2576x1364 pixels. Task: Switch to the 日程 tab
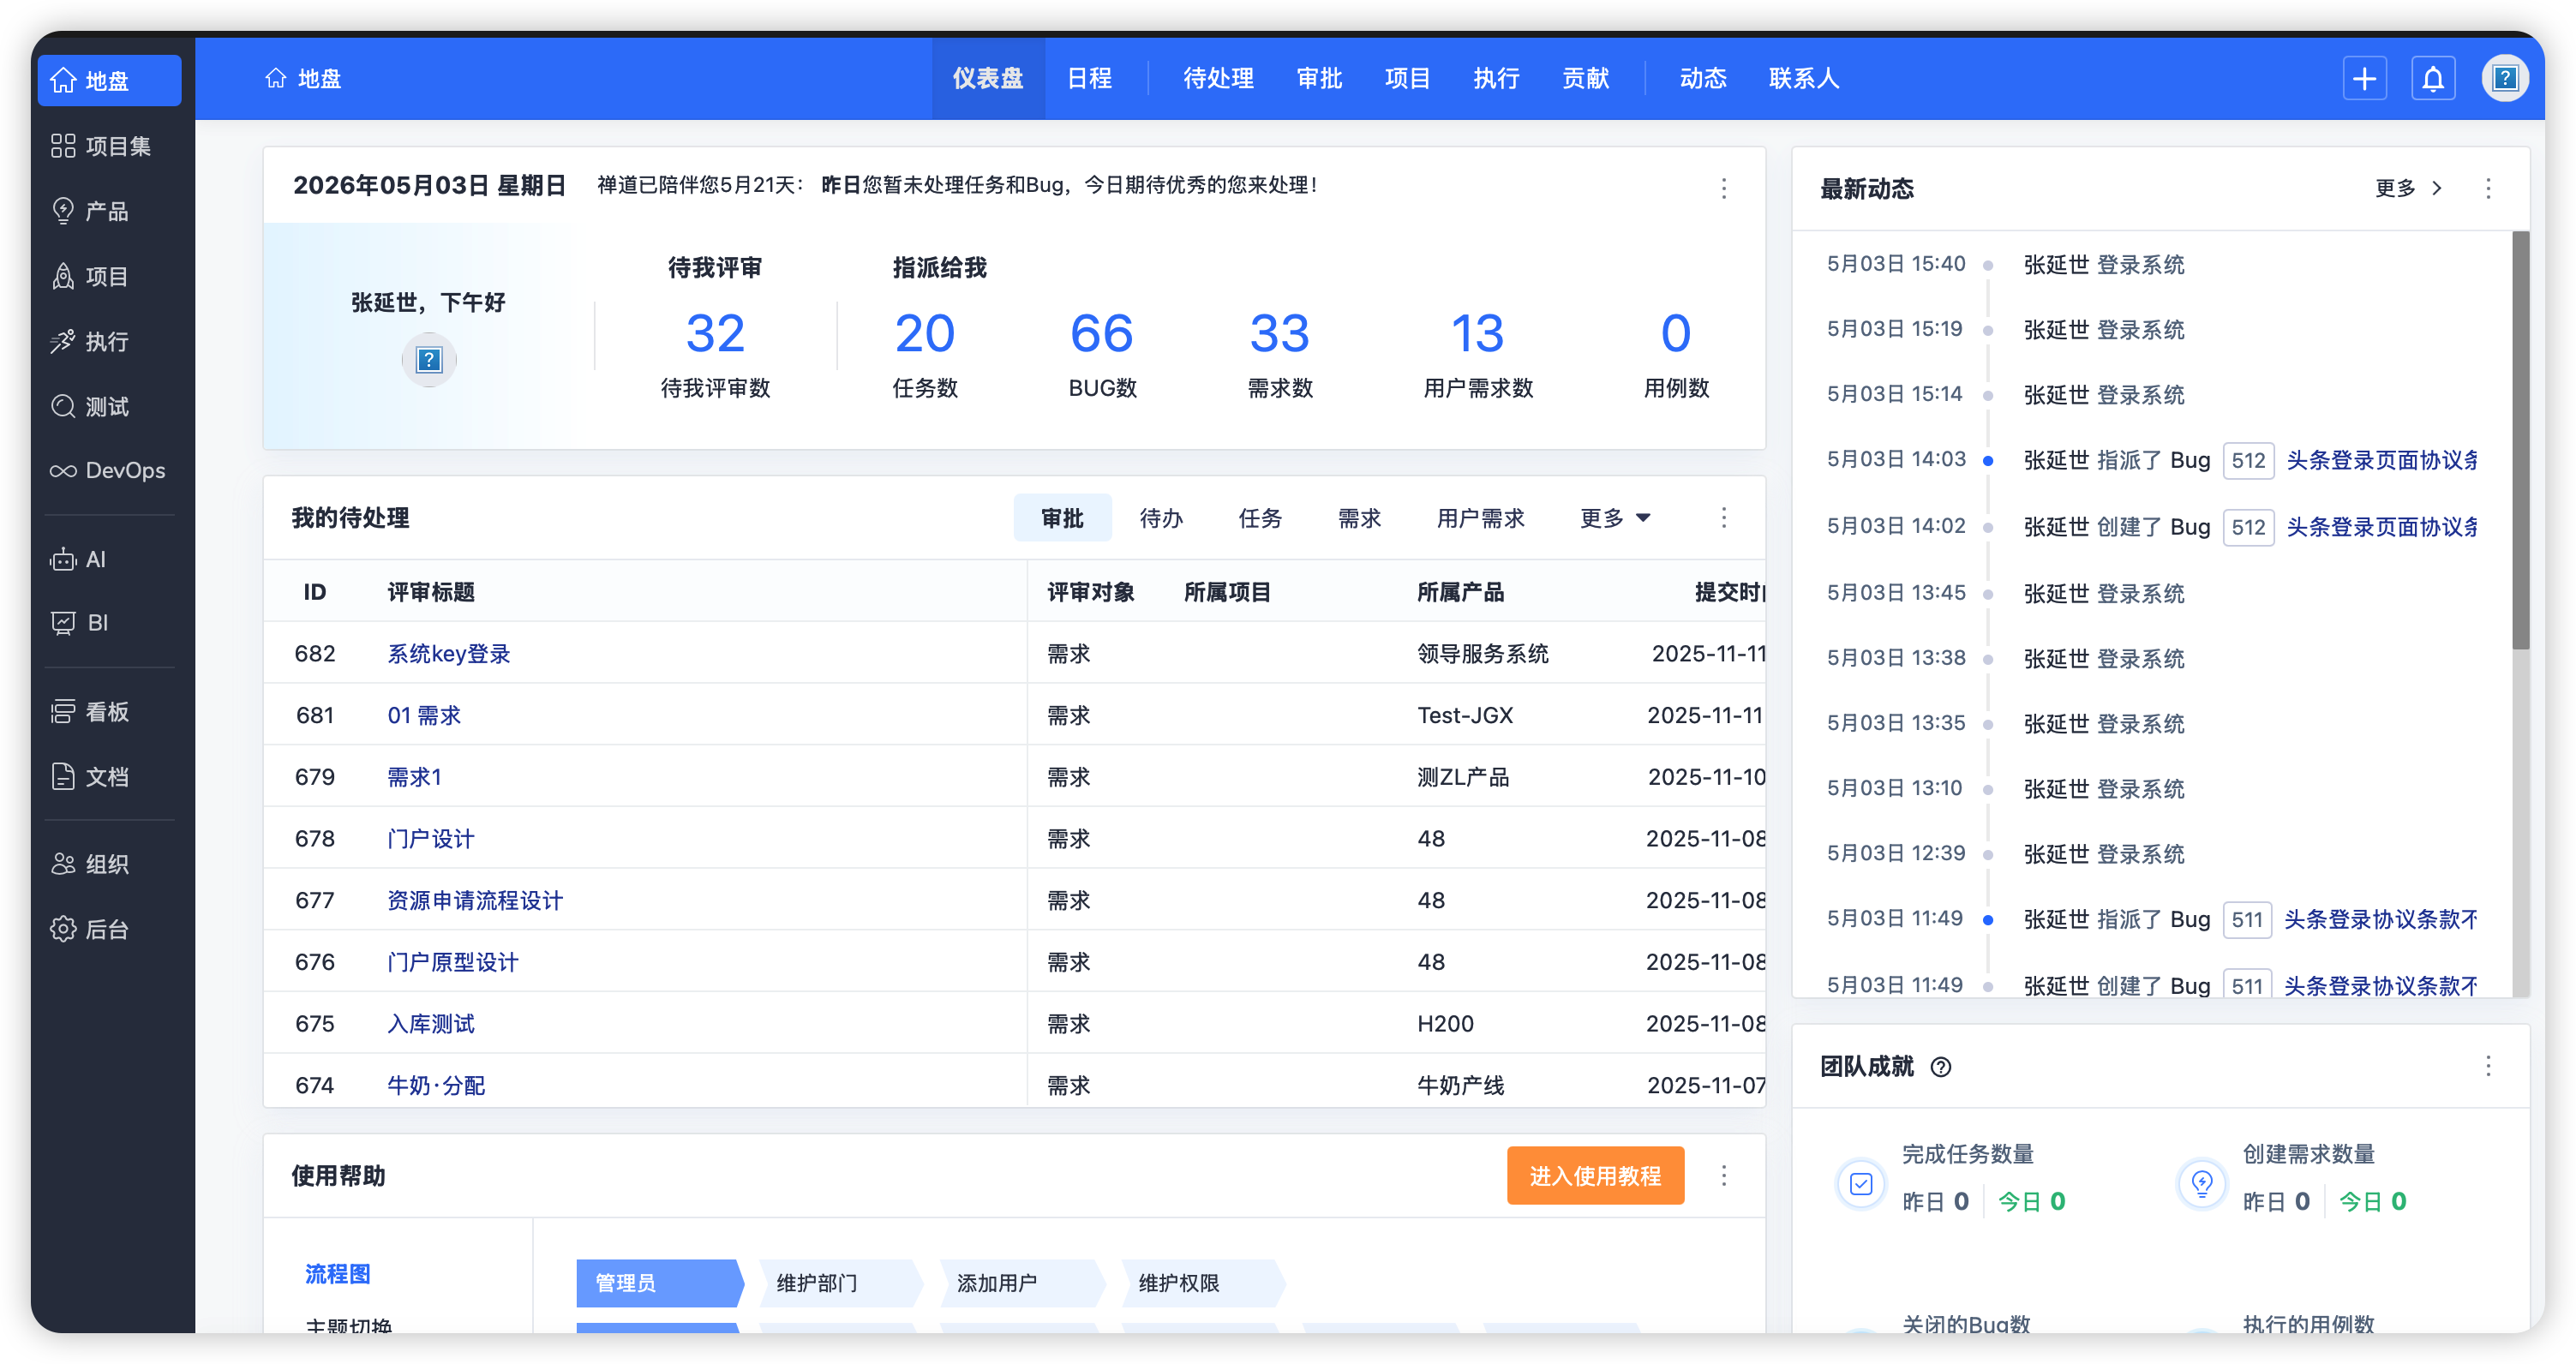[x=1089, y=78]
